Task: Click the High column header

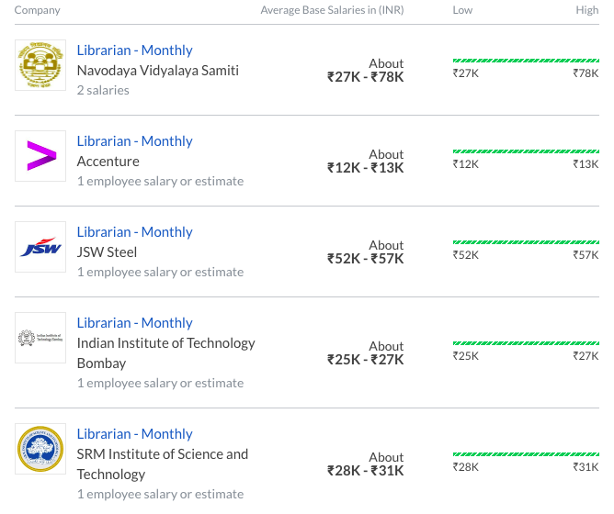Action: 586,10
